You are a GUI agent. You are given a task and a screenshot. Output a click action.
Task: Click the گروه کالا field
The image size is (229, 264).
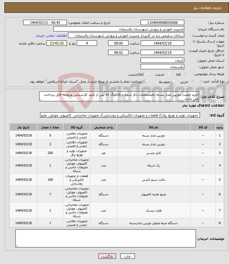point(120,115)
